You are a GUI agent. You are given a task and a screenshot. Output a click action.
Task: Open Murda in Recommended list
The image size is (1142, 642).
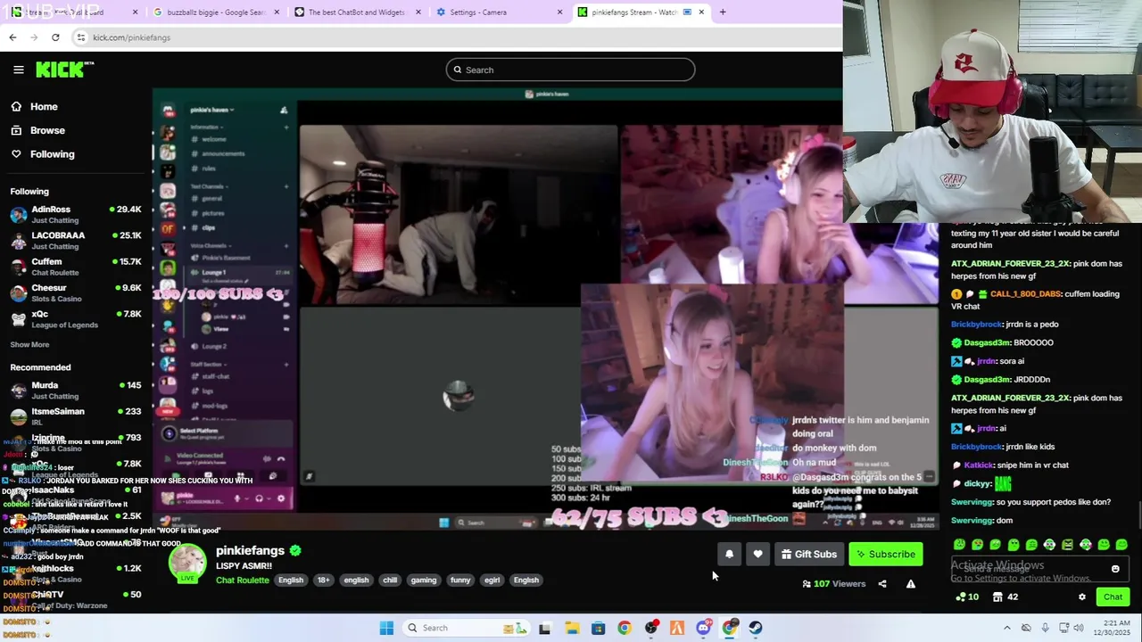[76, 390]
